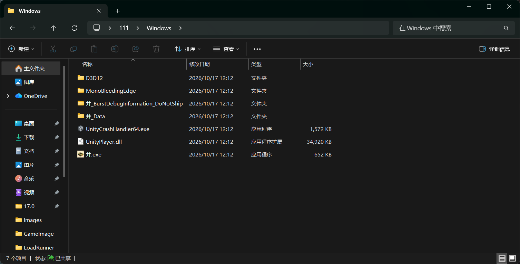This screenshot has height=264, width=520.
Task: Switch to large thumbnails view icon
Action: tap(512, 258)
